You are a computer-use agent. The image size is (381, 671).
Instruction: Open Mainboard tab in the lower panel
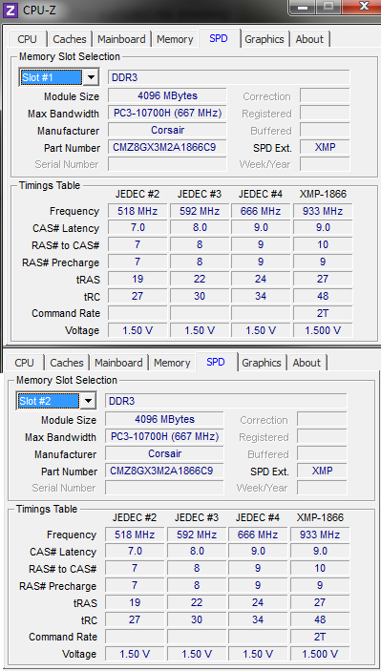click(118, 363)
